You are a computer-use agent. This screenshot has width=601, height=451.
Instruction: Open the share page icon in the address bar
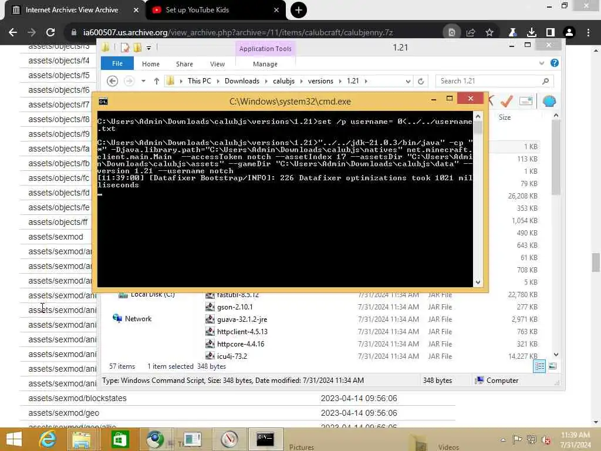471,33
